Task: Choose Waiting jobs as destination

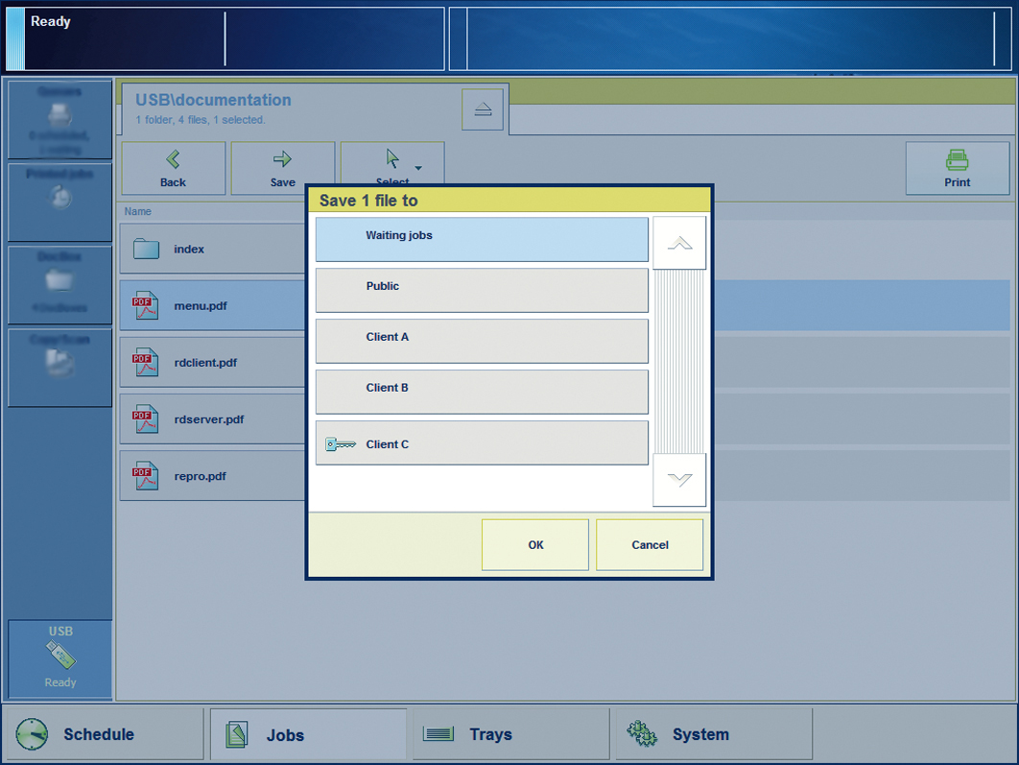Action: click(482, 239)
